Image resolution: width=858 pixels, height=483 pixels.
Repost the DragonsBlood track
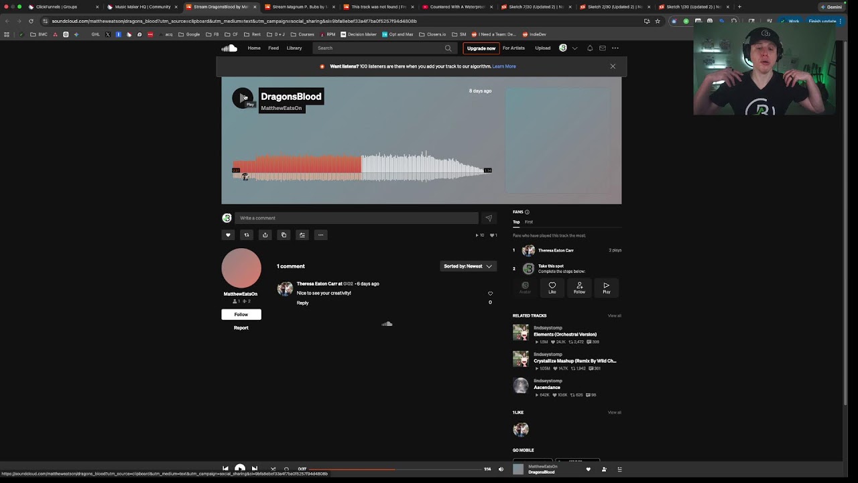[247, 235]
